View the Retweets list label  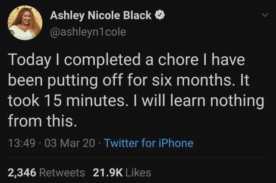click(62, 172)
